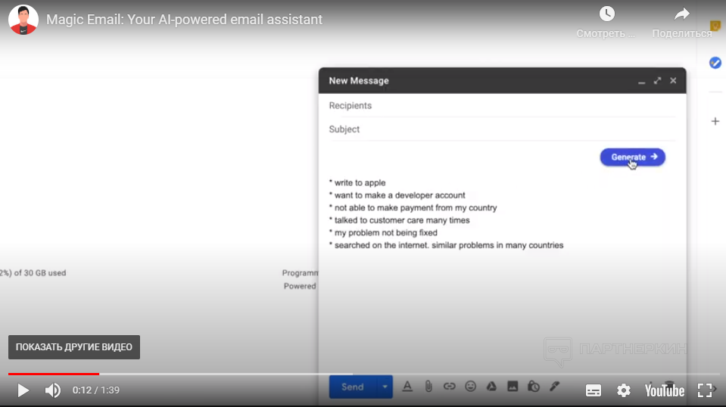This screenshot has height=407, width=726.
Task: Click the Share arrow icon
Action: 681,14
